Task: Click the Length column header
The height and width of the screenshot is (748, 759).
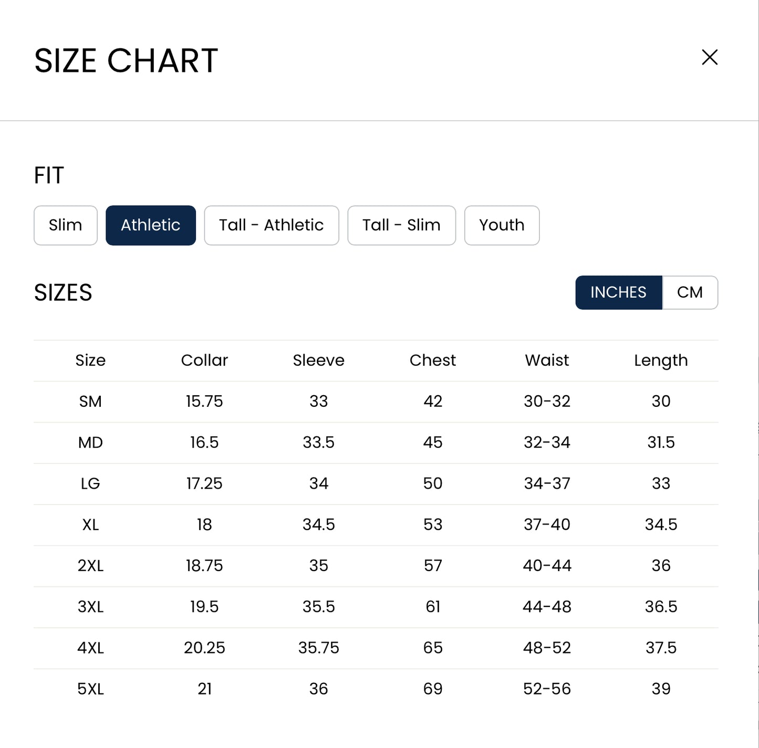Action: (661, 361)
